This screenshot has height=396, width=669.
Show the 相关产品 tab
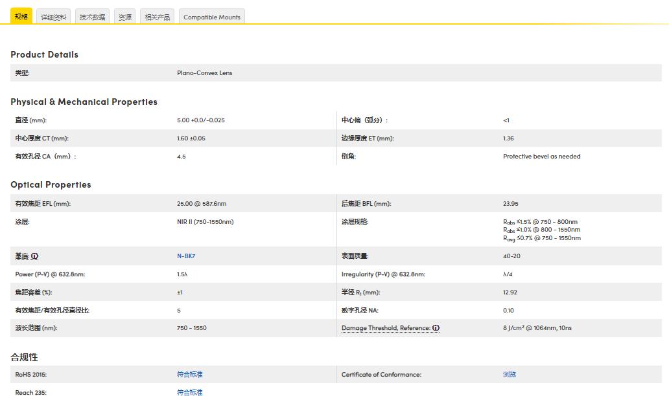point(158,17)
